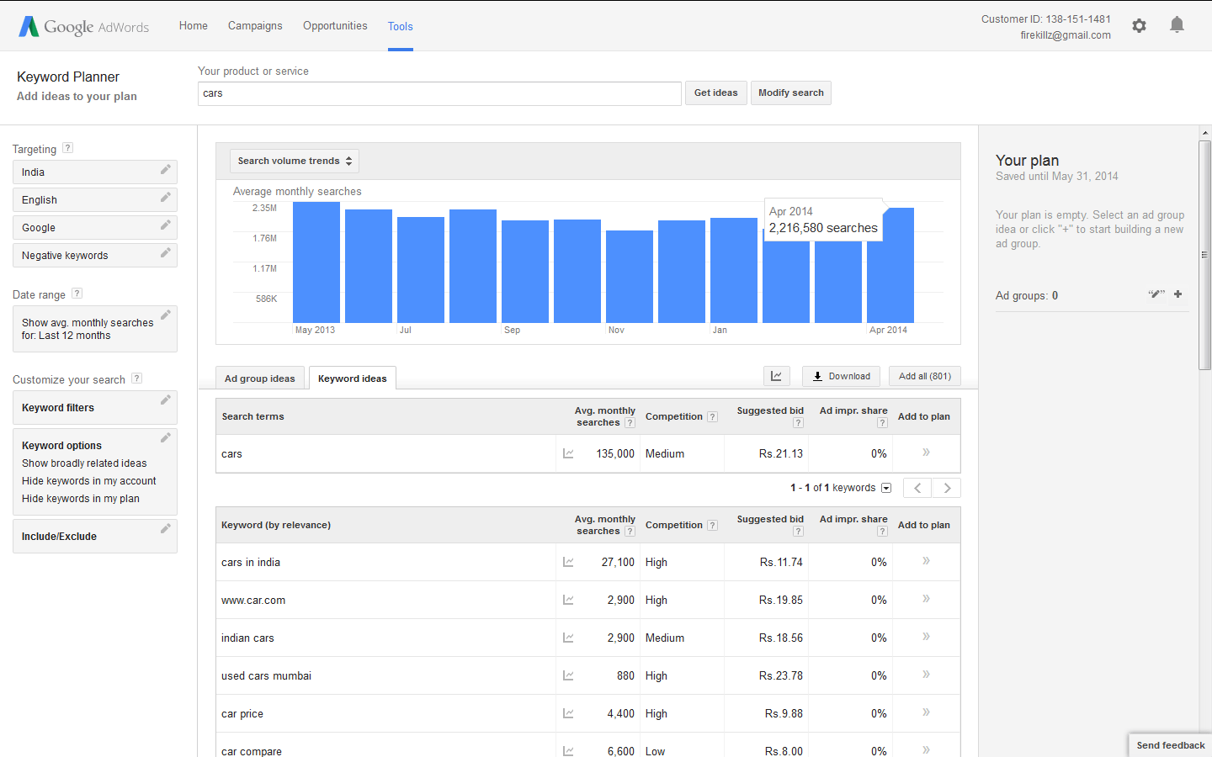This screenshot has width=1212, height=757.
Task: Switch to the Ad group ideas tab
Action: [x=260, y=378]
